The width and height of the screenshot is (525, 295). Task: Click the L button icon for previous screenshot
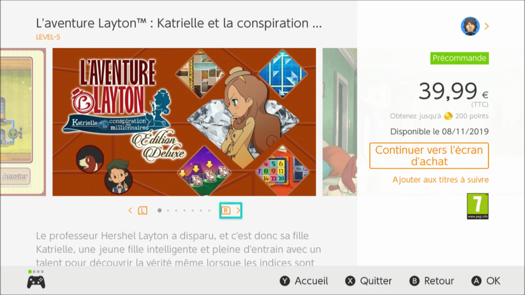(x=143, y=210)
